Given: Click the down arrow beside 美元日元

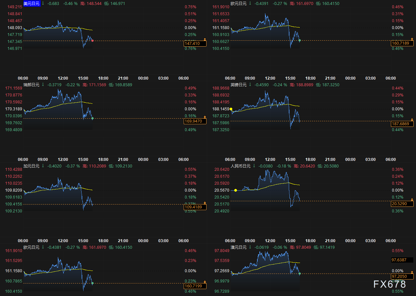Looking at the screenshot, I should point(43,3).
